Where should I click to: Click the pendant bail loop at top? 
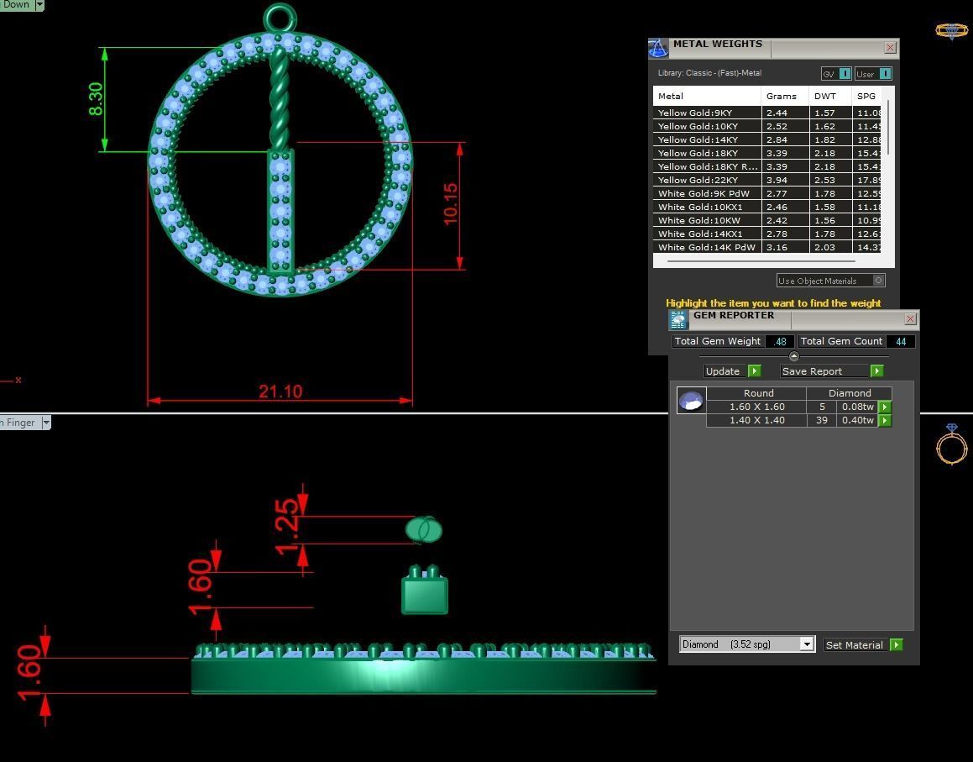point(280,18)
